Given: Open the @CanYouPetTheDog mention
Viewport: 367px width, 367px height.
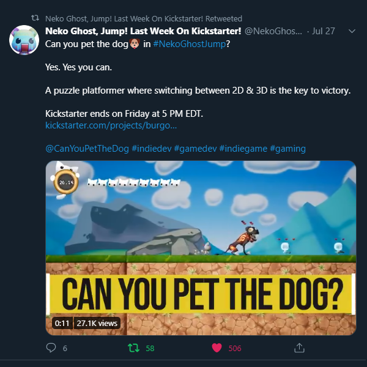Looking at the screenshot, I should click(x=87, y=149).
